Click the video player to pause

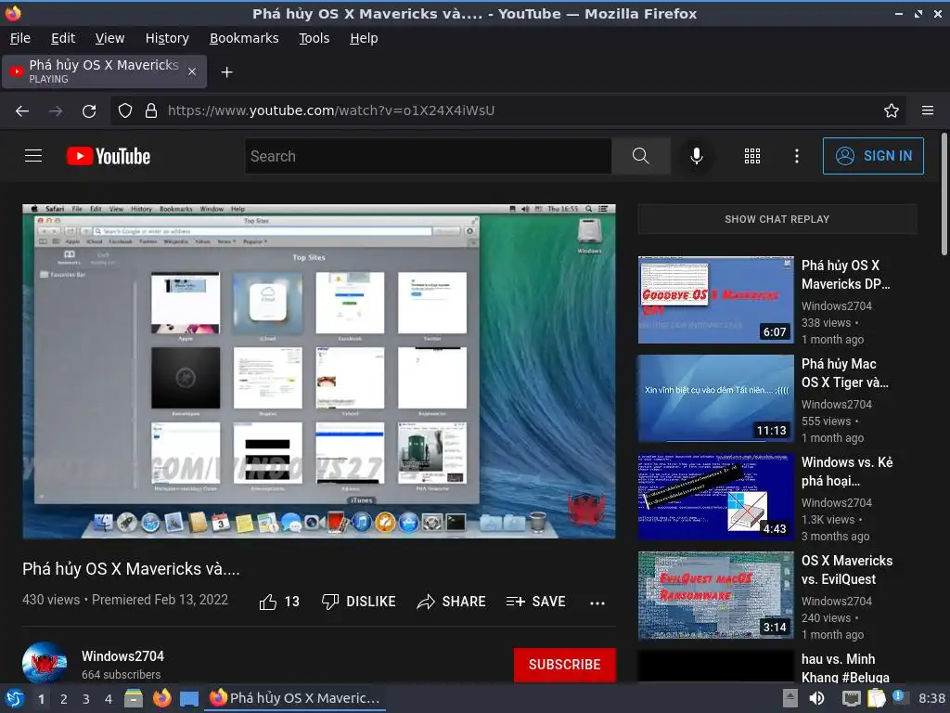[319, 371]
